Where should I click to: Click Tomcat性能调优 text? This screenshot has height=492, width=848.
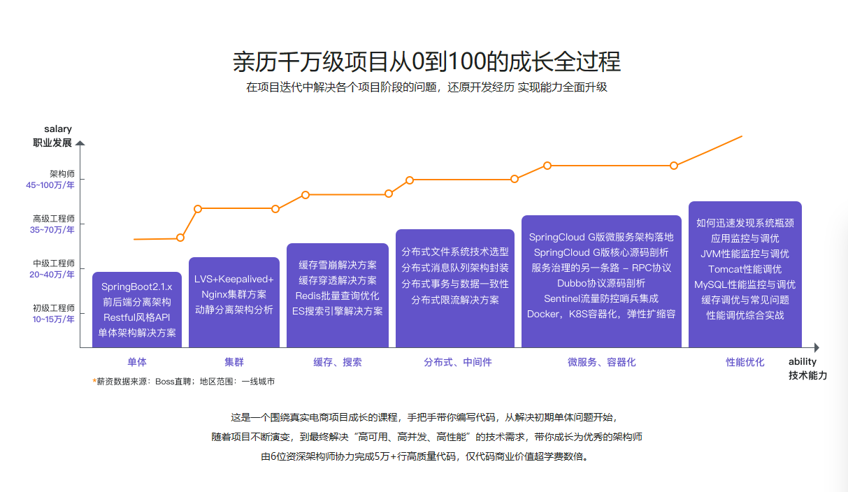(745, 269)
